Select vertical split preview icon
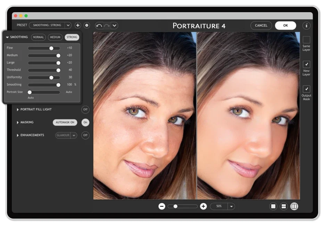 294,206
